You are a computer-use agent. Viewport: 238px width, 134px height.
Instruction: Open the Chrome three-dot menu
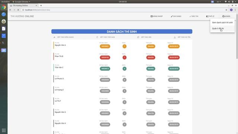[x=235, y=10]
